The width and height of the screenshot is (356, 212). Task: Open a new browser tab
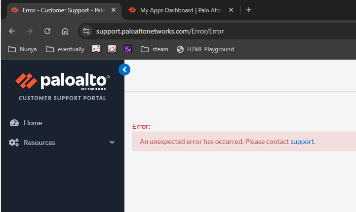click(249, 10)
